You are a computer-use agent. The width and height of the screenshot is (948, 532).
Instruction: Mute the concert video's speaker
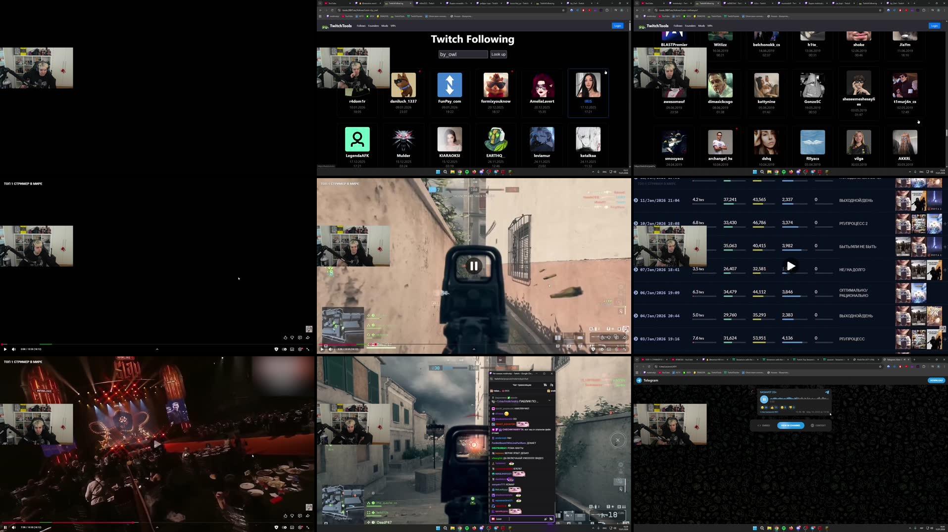[x=13, y=527]
